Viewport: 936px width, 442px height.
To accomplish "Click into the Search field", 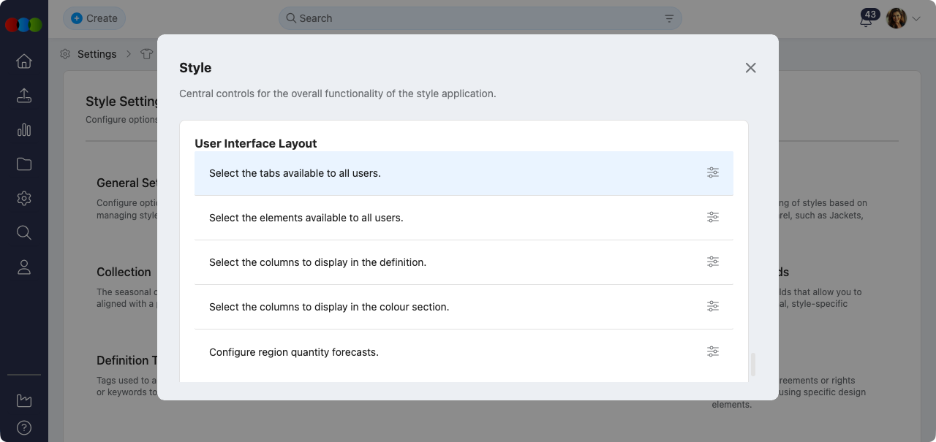I will pos(475,18).
